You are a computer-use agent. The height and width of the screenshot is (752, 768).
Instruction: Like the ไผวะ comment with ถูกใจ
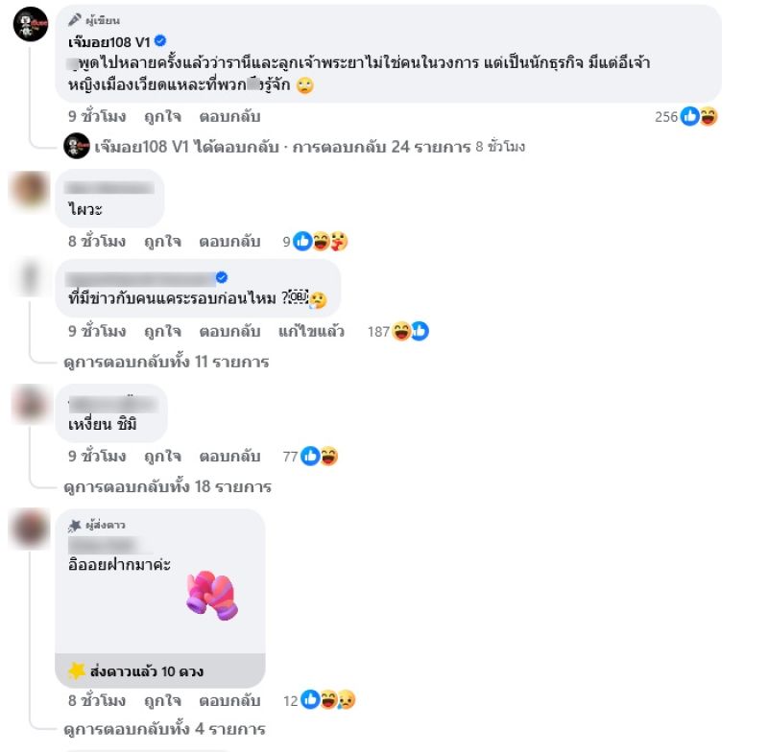pos(162,241)
